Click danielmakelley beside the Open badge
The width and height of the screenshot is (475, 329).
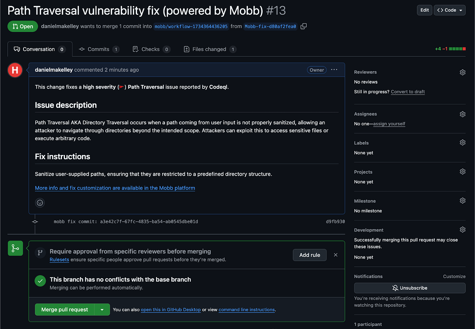(x=60, y=26)
